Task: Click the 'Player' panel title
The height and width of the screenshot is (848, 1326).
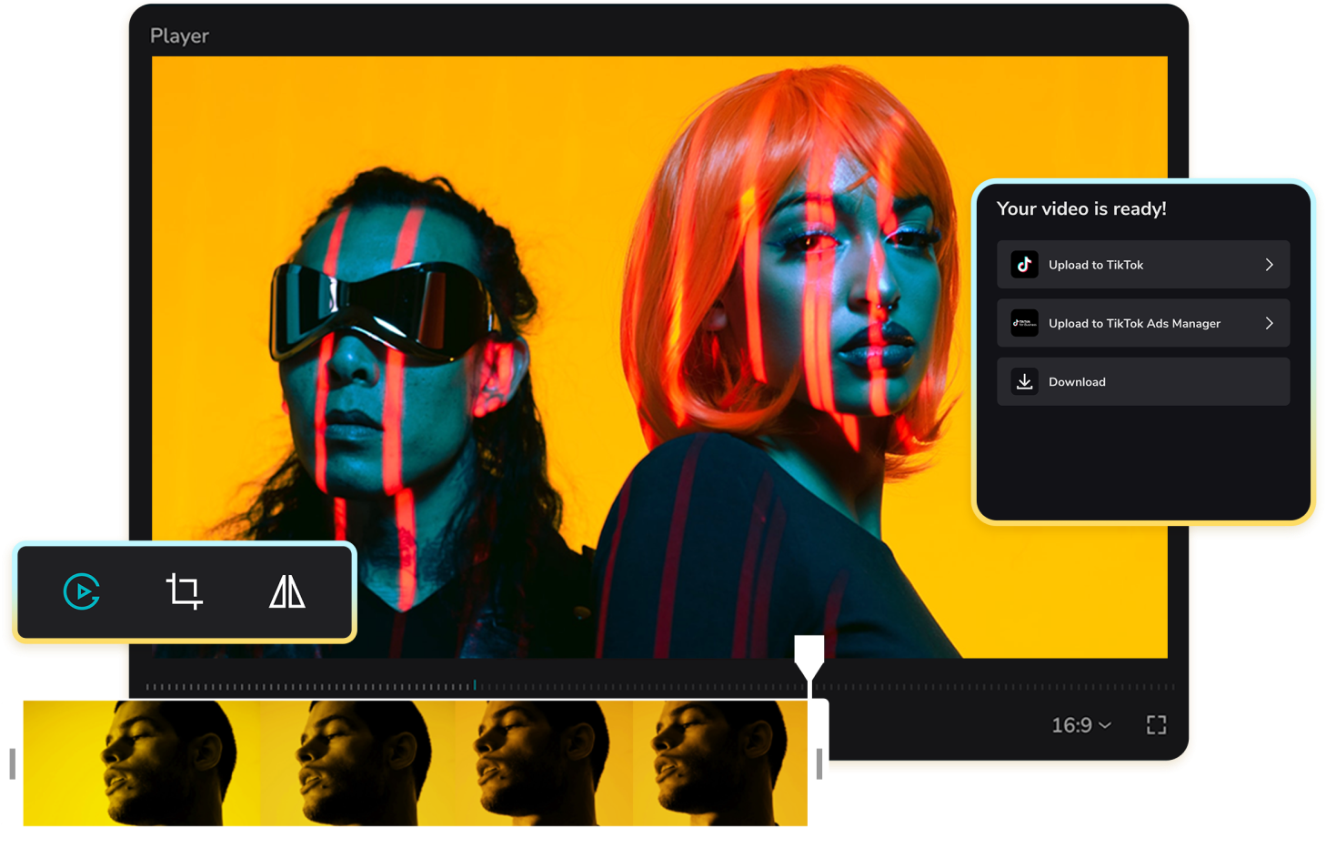Action: click(x=179, y=35)
